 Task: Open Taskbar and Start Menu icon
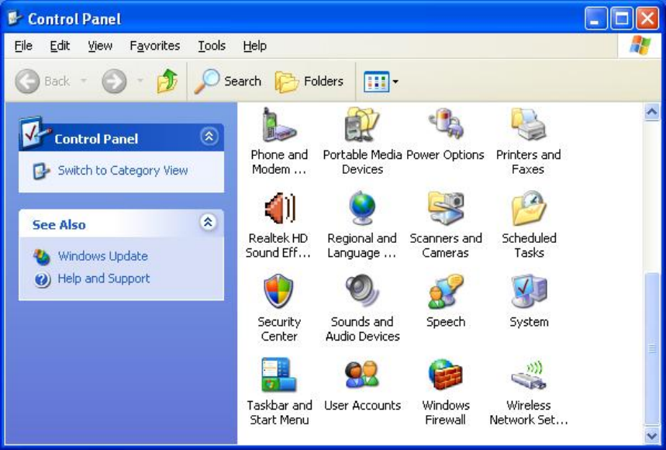click(x=278, y=375)
